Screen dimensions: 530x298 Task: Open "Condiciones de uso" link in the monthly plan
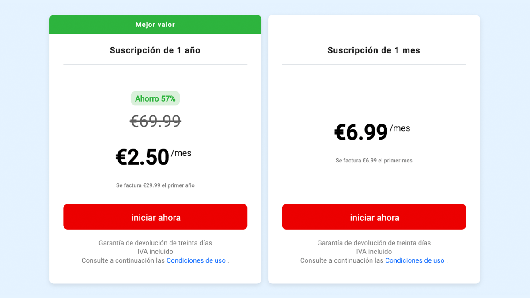(414, 260)
